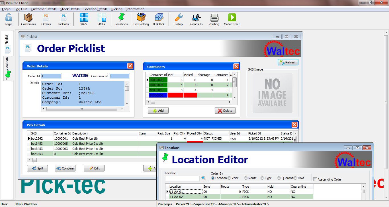Screen dimensions: 389x207
Task: Open the Goods In forklift icon
Action: [x=196, y=19]
